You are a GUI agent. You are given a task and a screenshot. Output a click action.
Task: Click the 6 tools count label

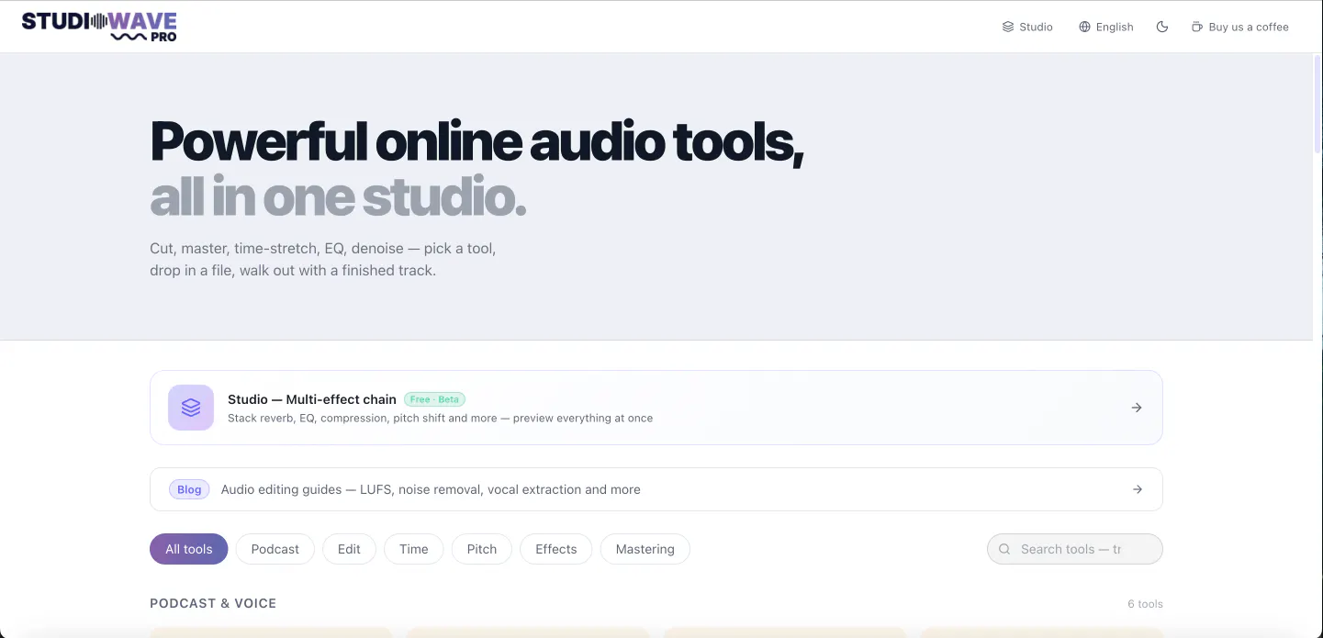(x=1145, y=604)
